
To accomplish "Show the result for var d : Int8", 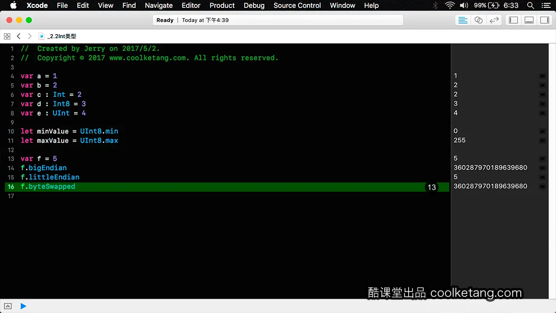I will tap(542, 104).
